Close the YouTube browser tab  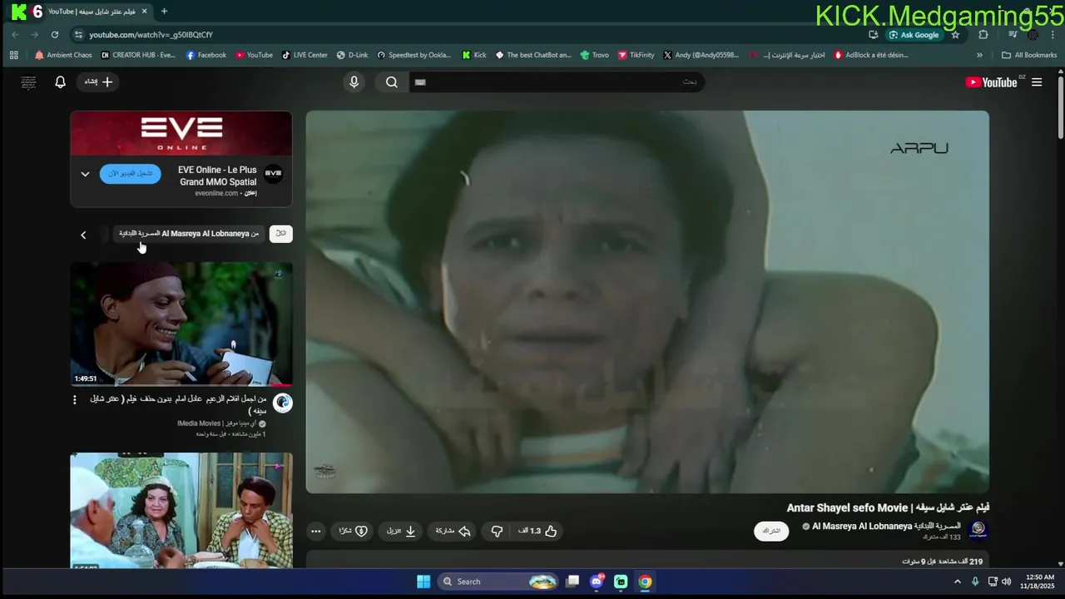tap(145, 12)
